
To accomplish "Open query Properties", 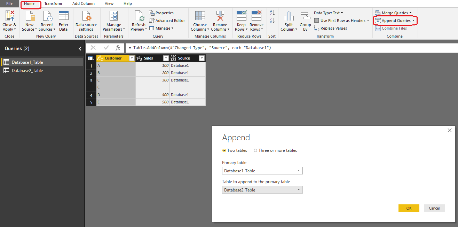I will pos(161,13).
